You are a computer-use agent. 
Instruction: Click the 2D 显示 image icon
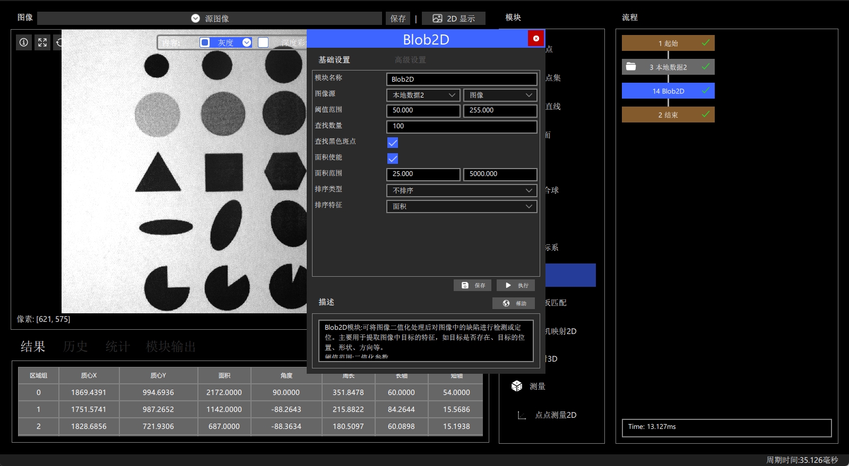[437, 19]
